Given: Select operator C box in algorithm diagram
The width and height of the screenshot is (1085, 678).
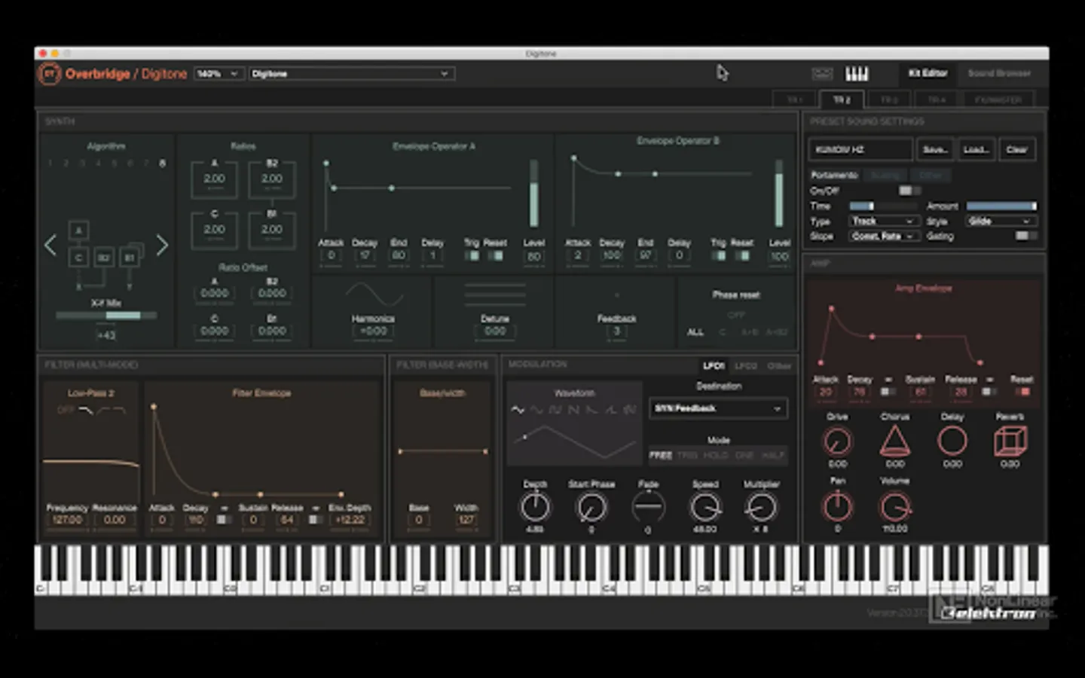Looking at the screenshot, I should 78,258.
